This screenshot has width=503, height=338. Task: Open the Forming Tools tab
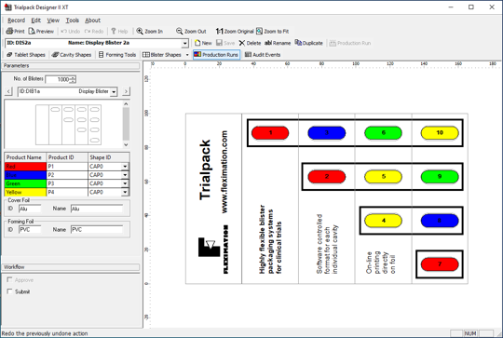tap(117, 55)
